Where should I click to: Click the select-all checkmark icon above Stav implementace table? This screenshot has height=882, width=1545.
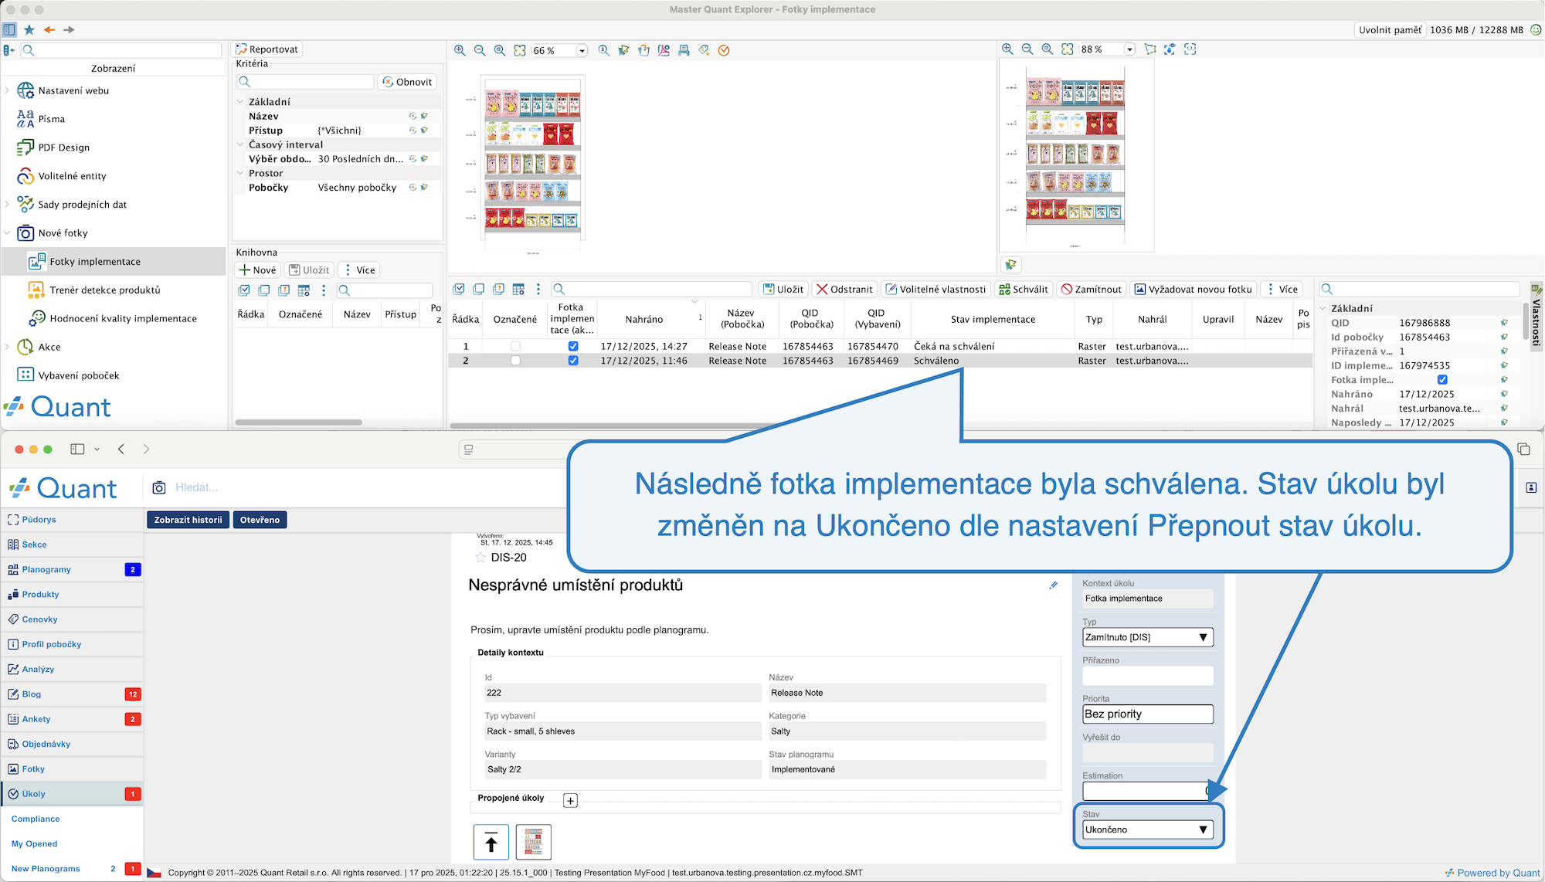click(459, 289)
